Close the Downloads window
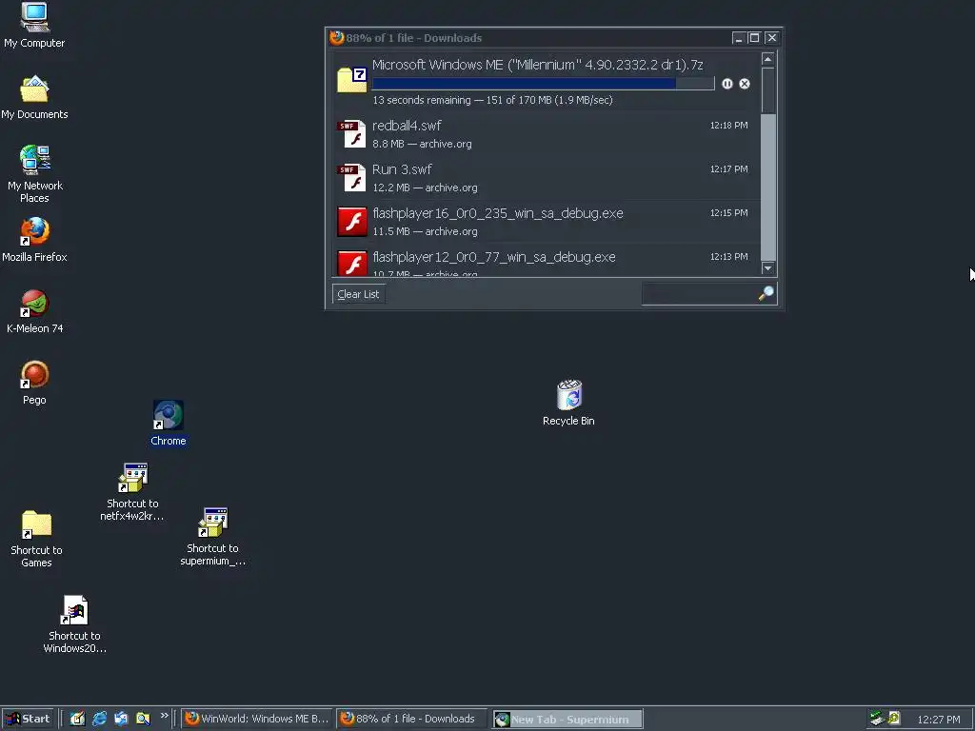 pos(771,38)
